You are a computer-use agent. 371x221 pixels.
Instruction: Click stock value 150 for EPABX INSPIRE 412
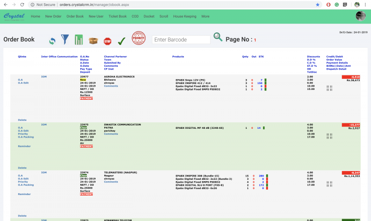(x=260, y=83)
